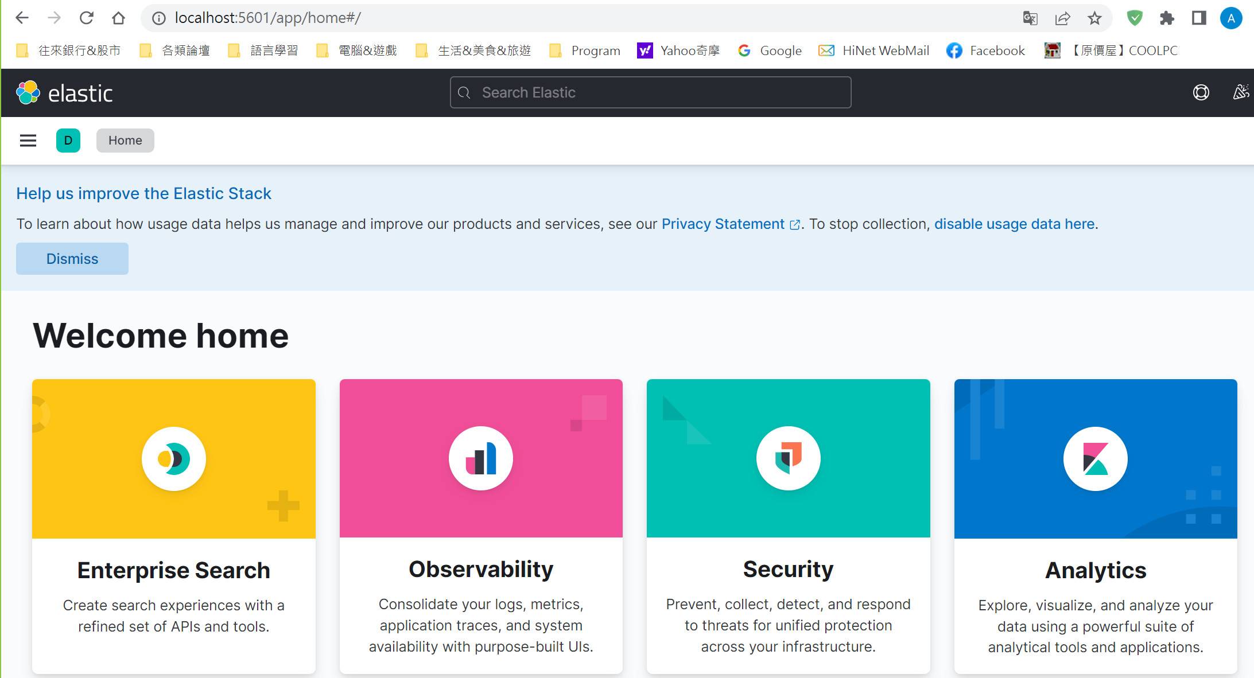This screenshot has width=1254, height=678.
Task: Click the Analytics Kibana logo
Action: [1096, 458]
